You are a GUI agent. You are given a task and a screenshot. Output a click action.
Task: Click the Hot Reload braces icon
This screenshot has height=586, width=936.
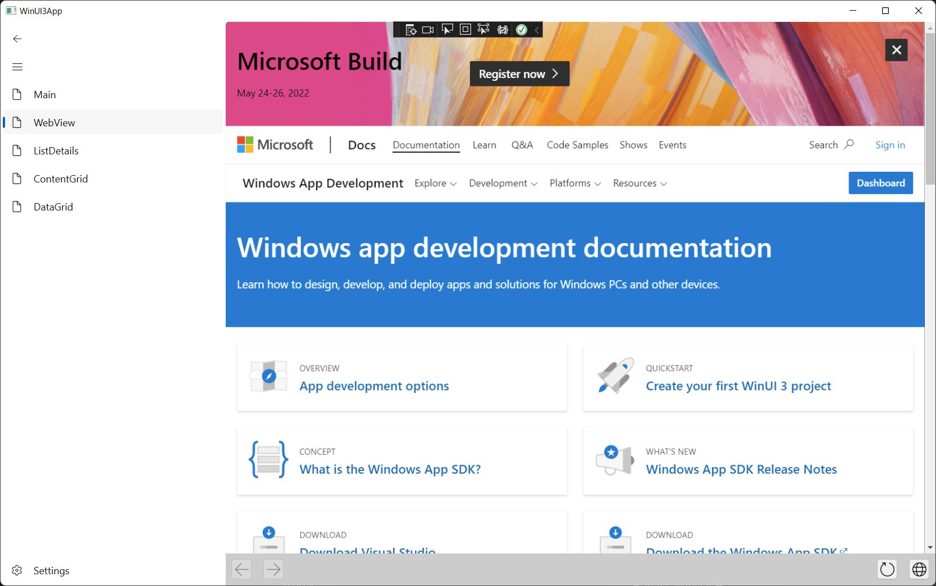tap(503, 30)
